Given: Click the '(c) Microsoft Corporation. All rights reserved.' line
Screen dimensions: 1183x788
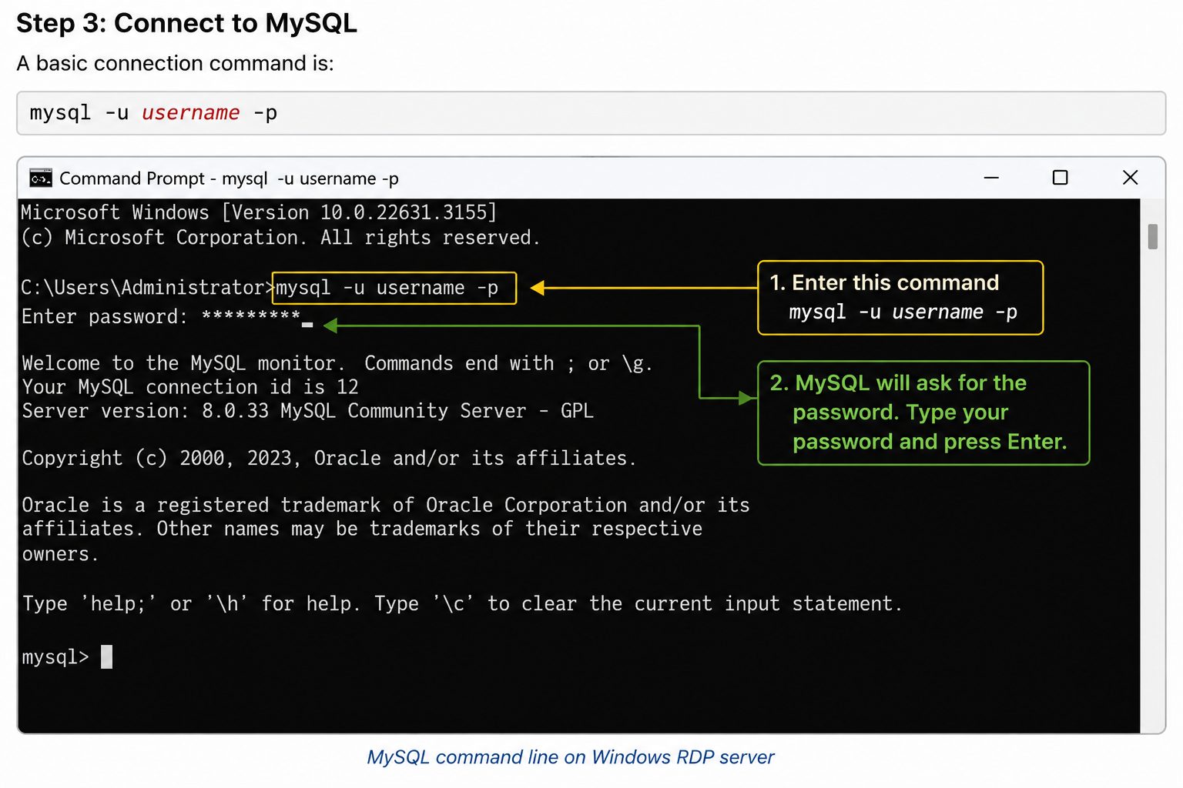Looking at the screenshot, I should point(280,238).
